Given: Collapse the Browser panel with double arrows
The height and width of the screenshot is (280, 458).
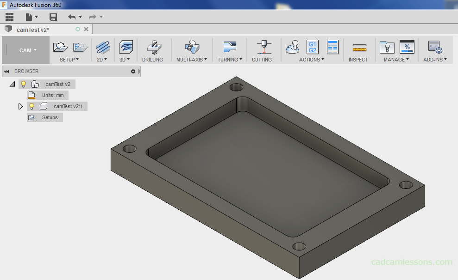Looking at the screenshot, I should click(6, 71).
